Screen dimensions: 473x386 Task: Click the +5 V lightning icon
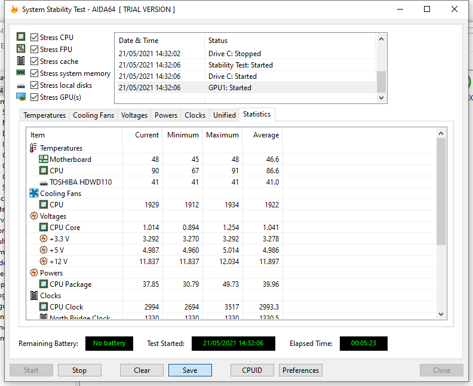tap(44, 250)
